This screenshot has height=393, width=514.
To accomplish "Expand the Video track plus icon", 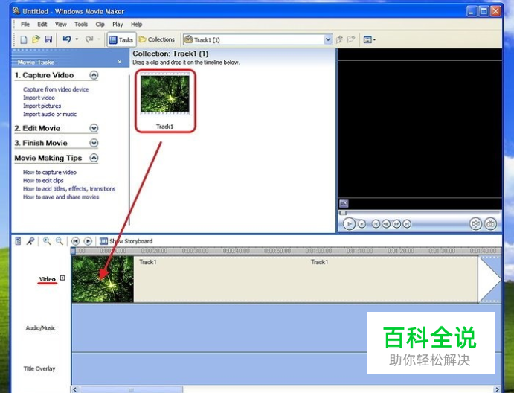I will click(x=62, y=278).
